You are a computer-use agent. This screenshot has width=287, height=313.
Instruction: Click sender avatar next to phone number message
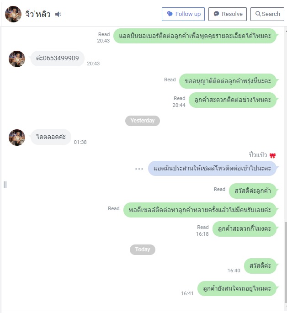point(17,59)
